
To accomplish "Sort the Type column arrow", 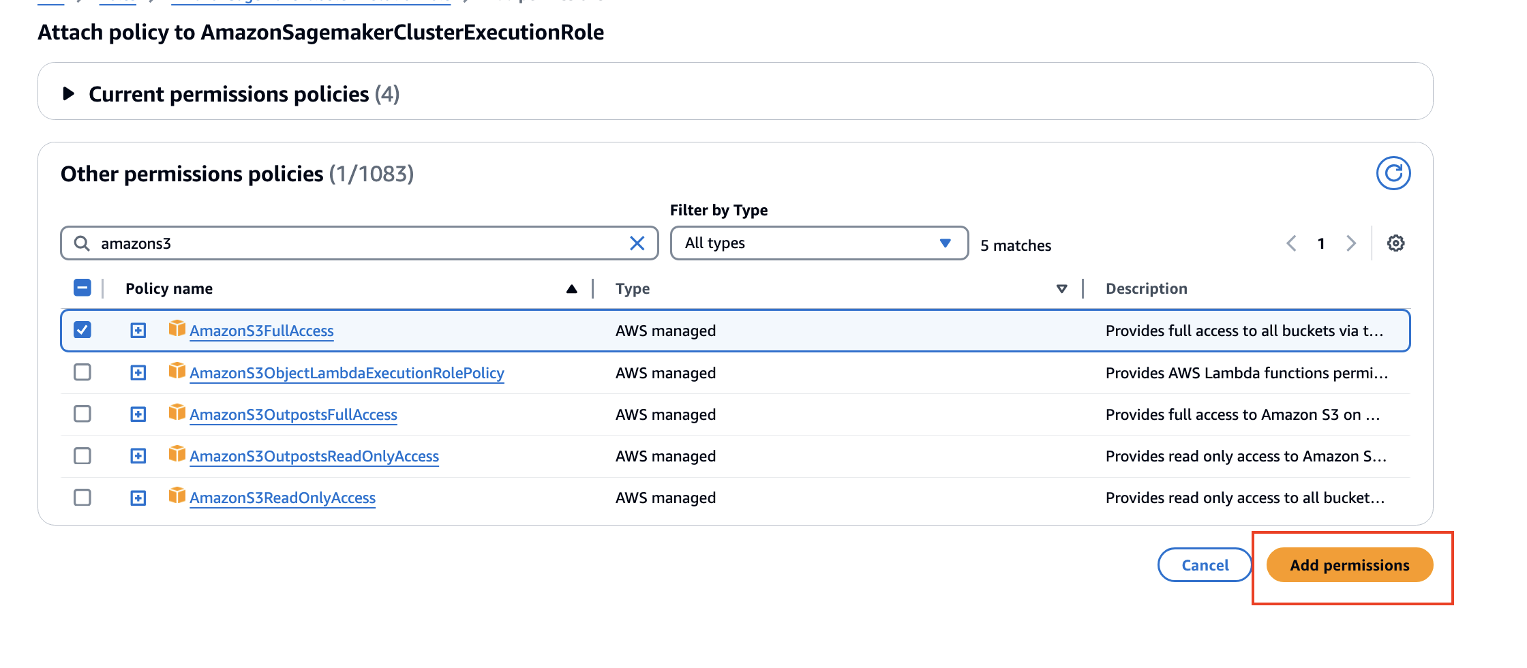I will [x=1061, y=289].
